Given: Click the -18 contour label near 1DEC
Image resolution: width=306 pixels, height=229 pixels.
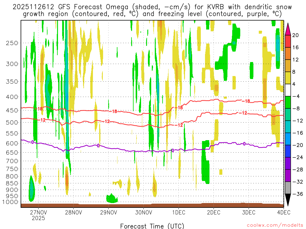Looking at the screenshot, I should (x=179, y=107).
